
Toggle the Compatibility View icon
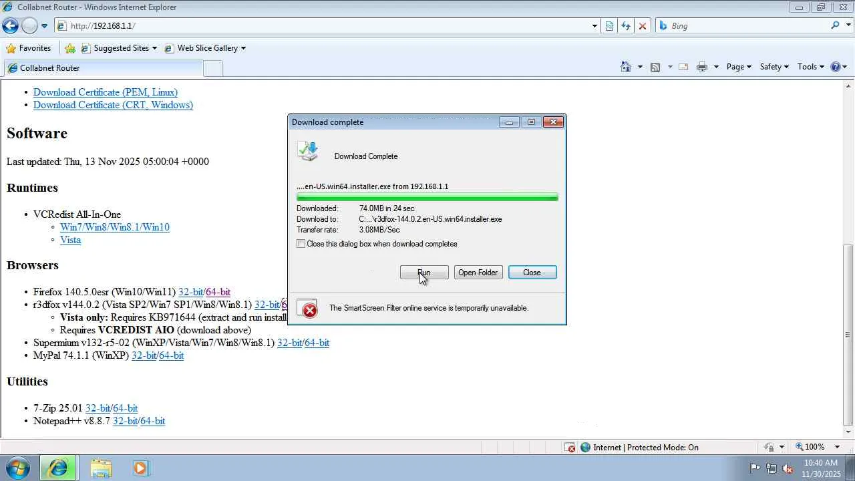pyautogui.click(x=609, y=26)
